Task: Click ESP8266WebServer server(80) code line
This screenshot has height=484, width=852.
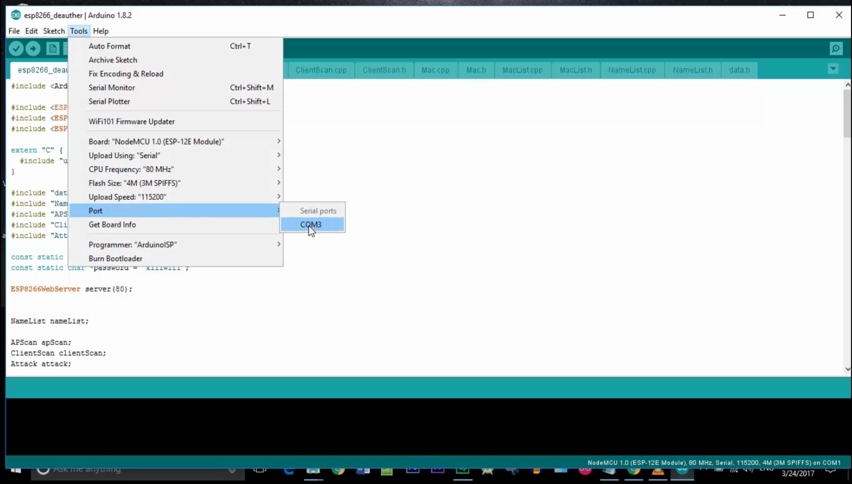Action: coord(71,289)
